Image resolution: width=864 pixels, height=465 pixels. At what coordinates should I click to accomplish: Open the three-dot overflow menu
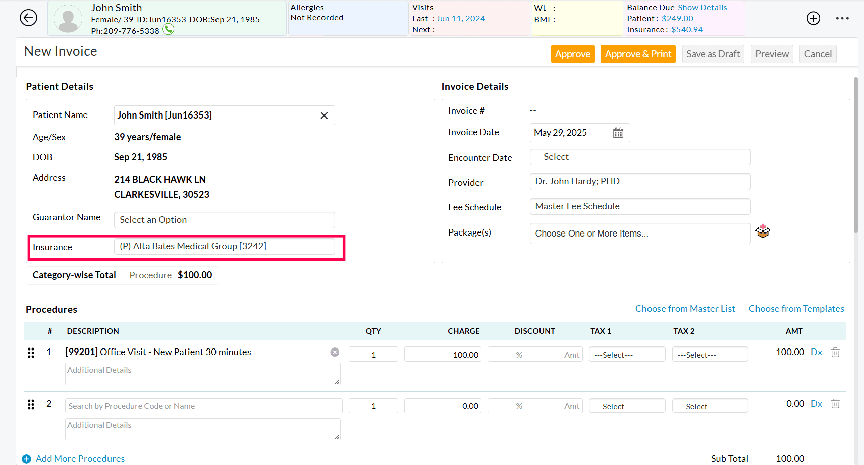842,18
